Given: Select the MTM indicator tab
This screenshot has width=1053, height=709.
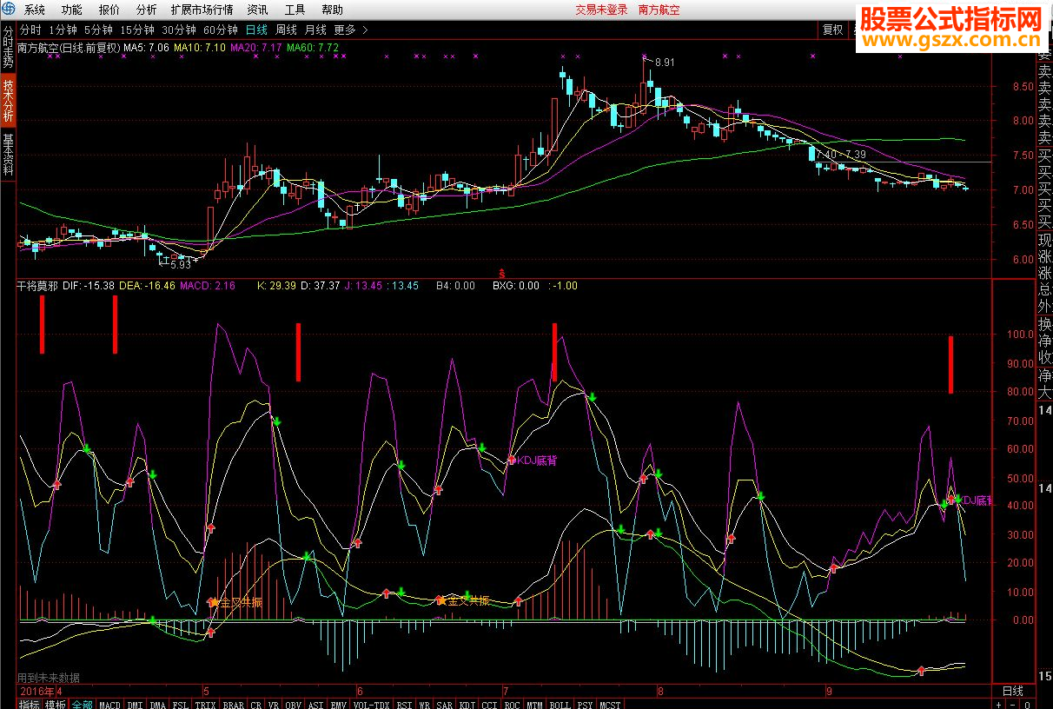Looking at the screenshot, I should point(535,704).
